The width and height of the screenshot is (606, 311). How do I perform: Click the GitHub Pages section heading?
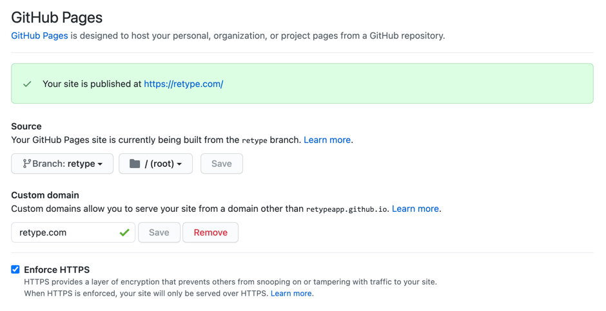click(57, 17)
